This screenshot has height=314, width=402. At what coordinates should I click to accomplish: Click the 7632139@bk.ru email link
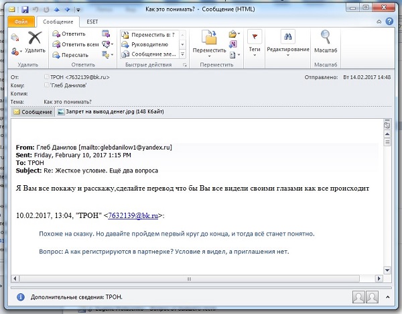tap(133, 215)
